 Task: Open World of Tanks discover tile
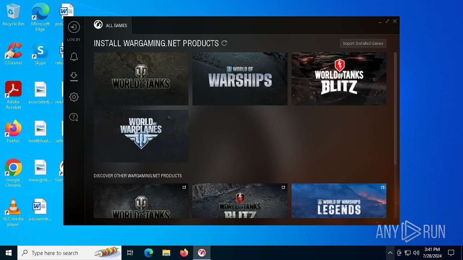click(x=141, y=201)
